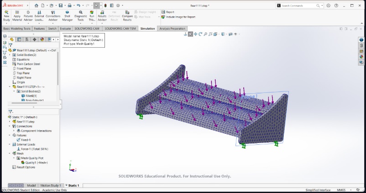Screen dimensions: 366x193
Task: Switch to the Sketch tab
Action: point(52,29)
